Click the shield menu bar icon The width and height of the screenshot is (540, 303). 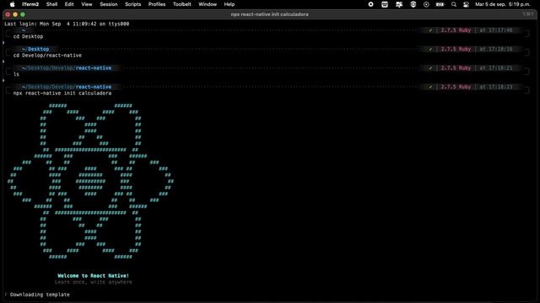point(413,4)
